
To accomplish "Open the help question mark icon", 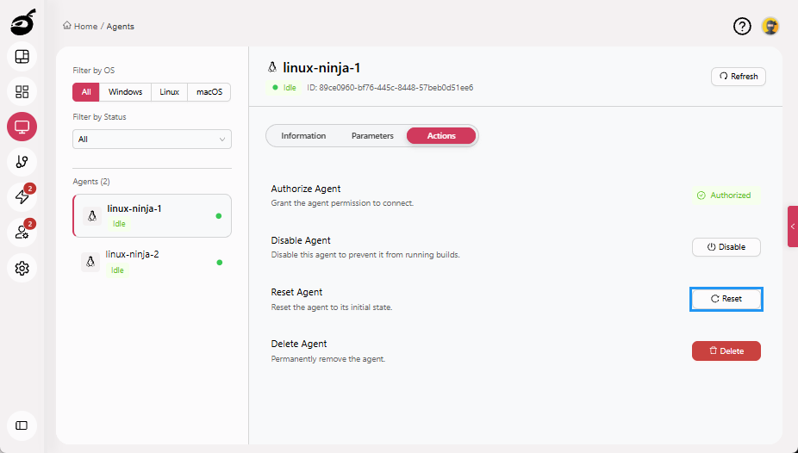I will (x=742, y=26).
